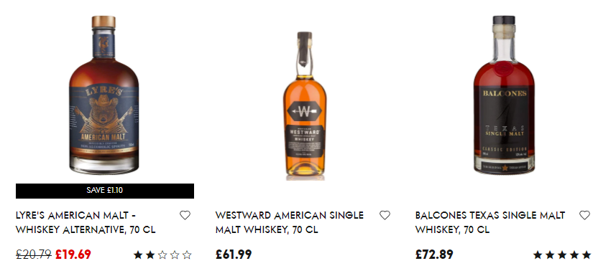This screenshot has height=266, width=593.
Task: Open Westward whiskey bottle image
Action: (x=305, y=105)
